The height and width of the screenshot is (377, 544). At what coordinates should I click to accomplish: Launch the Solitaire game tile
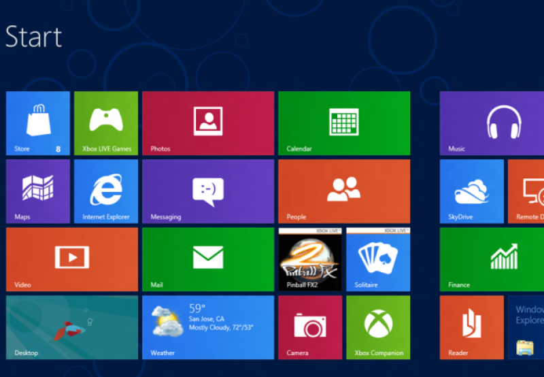click(378, 259)
